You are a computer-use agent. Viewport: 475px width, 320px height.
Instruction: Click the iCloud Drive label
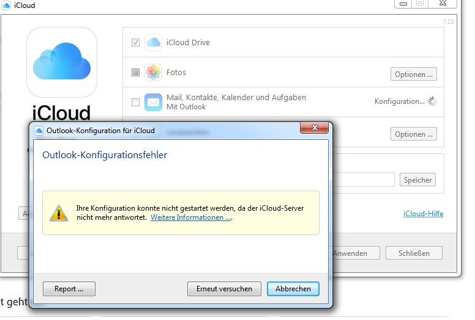pyautogui.click(x=188, y=43)
